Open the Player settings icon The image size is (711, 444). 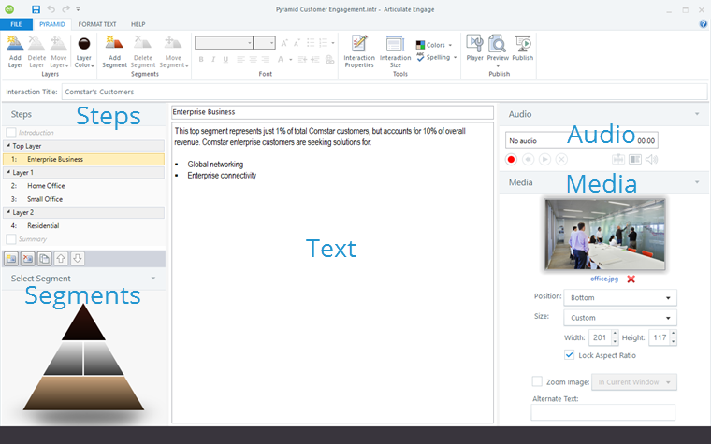(x=474, y=49)
